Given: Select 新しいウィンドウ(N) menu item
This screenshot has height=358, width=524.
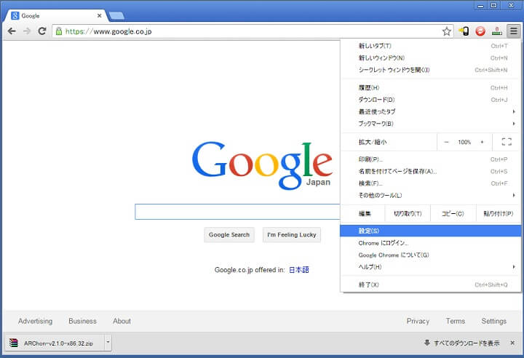Looking at the screenshot, I should 431,57.
